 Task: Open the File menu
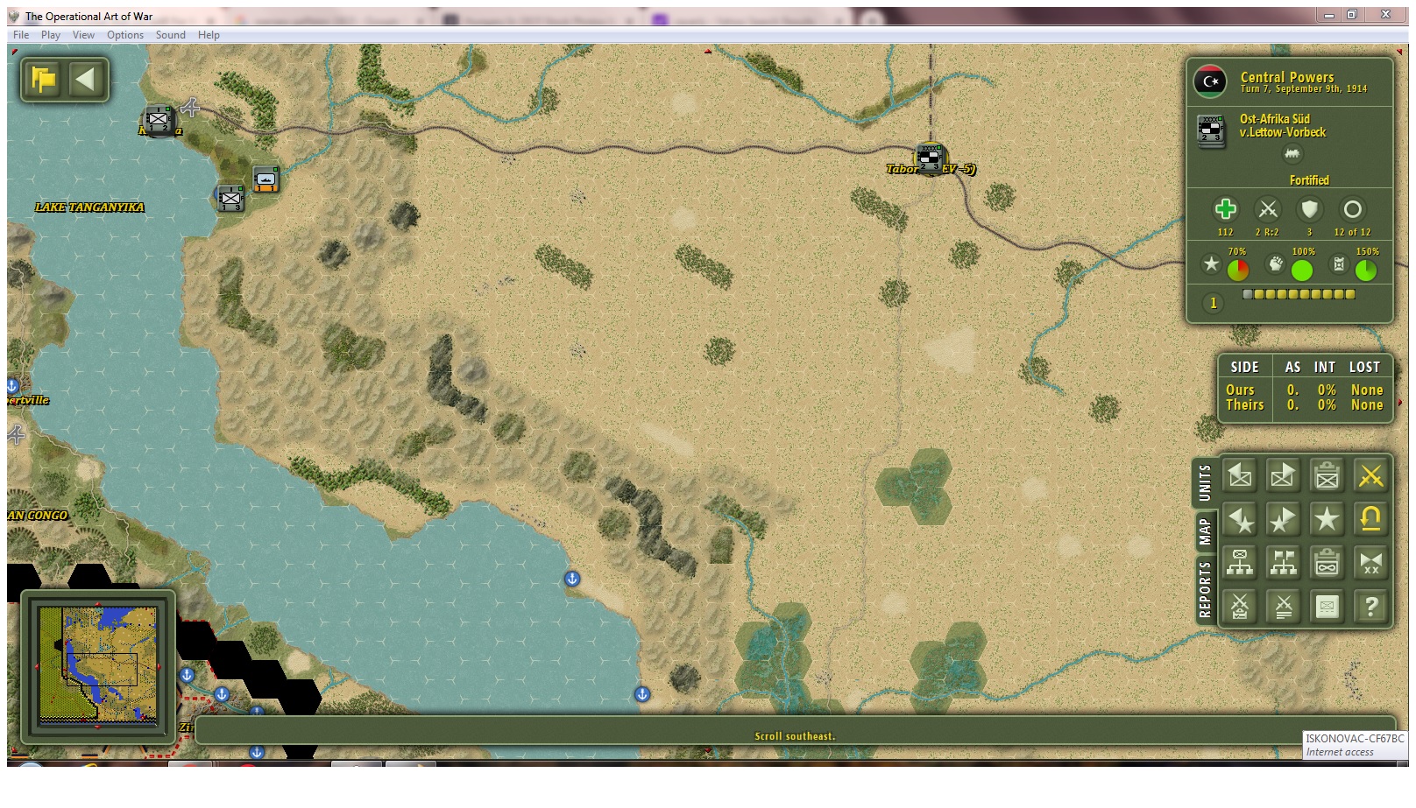pyautogui.click(x=21, y=35)
